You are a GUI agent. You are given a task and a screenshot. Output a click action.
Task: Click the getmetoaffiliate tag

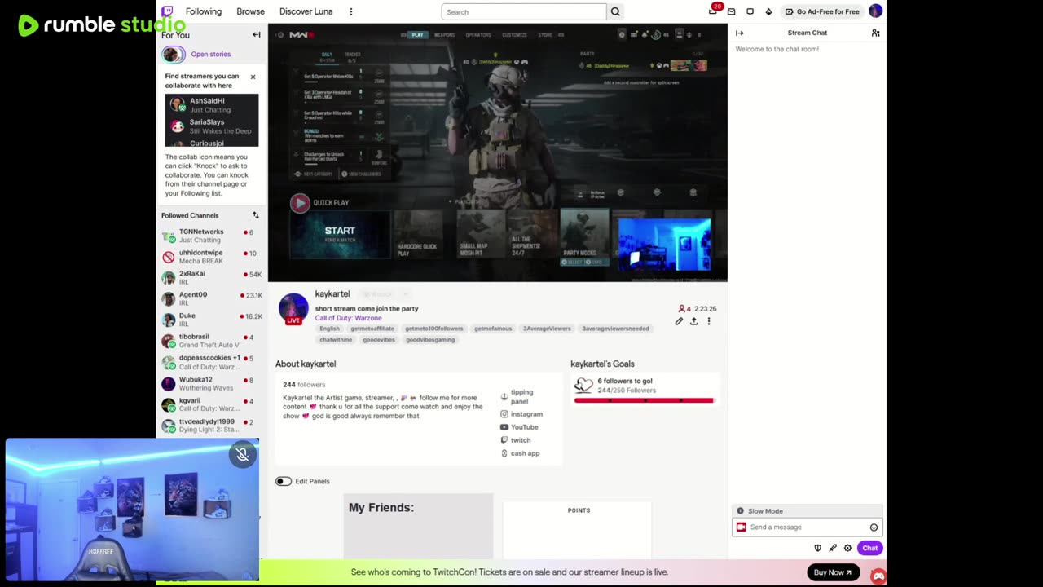372,329
